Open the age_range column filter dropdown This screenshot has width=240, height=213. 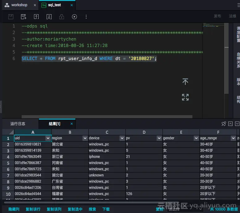click(233, 138)
